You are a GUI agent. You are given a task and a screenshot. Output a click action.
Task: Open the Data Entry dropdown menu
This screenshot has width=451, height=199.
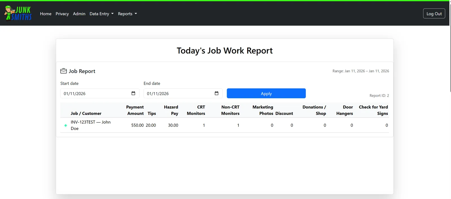[x=101, y=14]
